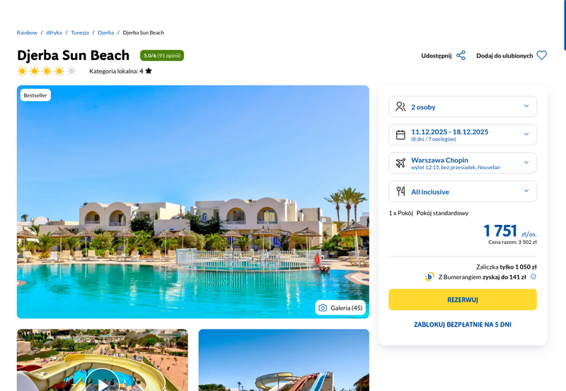Click ZABLOKUJ BEZPŁATNIE NA 5 DNI
Screen dimensions: 566x391
tap(463, 325)
